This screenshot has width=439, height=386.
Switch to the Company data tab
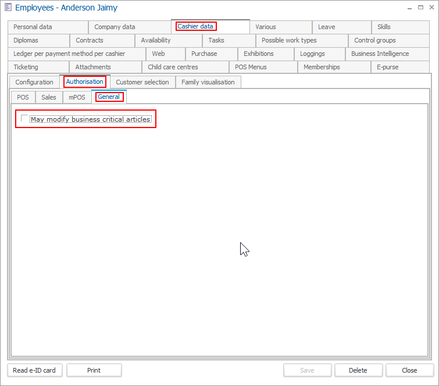click(x=115, y=27)
